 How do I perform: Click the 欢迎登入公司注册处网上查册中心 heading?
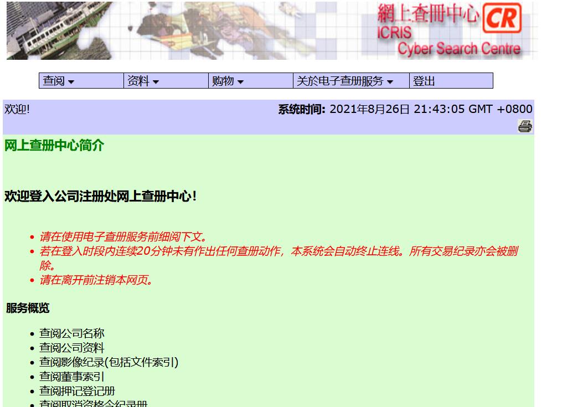coord(100,196)
